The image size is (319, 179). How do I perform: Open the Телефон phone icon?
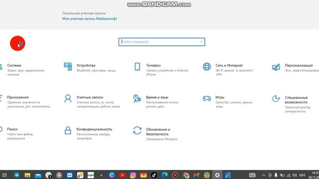tap(138, 67)
